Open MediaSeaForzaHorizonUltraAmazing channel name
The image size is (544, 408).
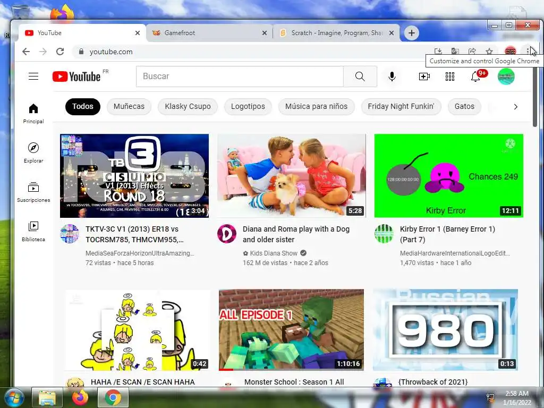point(140,253)
